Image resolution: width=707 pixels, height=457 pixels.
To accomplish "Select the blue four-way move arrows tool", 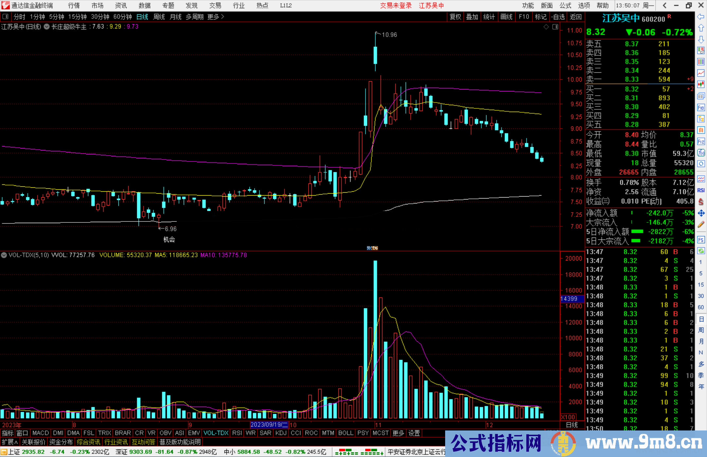I will (x=701, y=213).
